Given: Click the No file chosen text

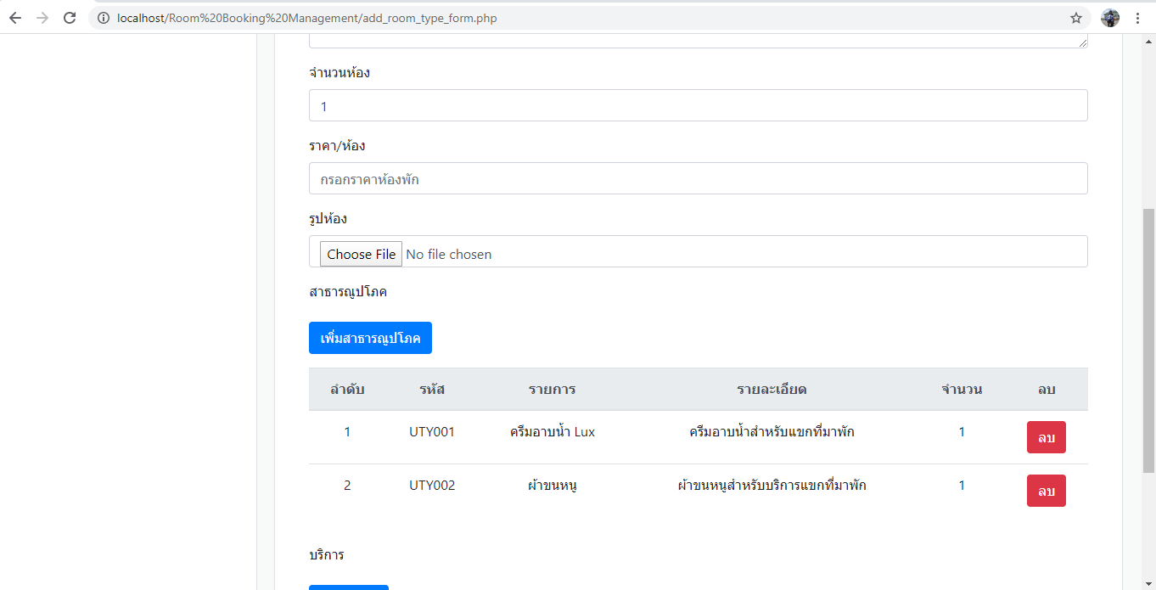Looking at the screenshot, I should coord(448,254).
